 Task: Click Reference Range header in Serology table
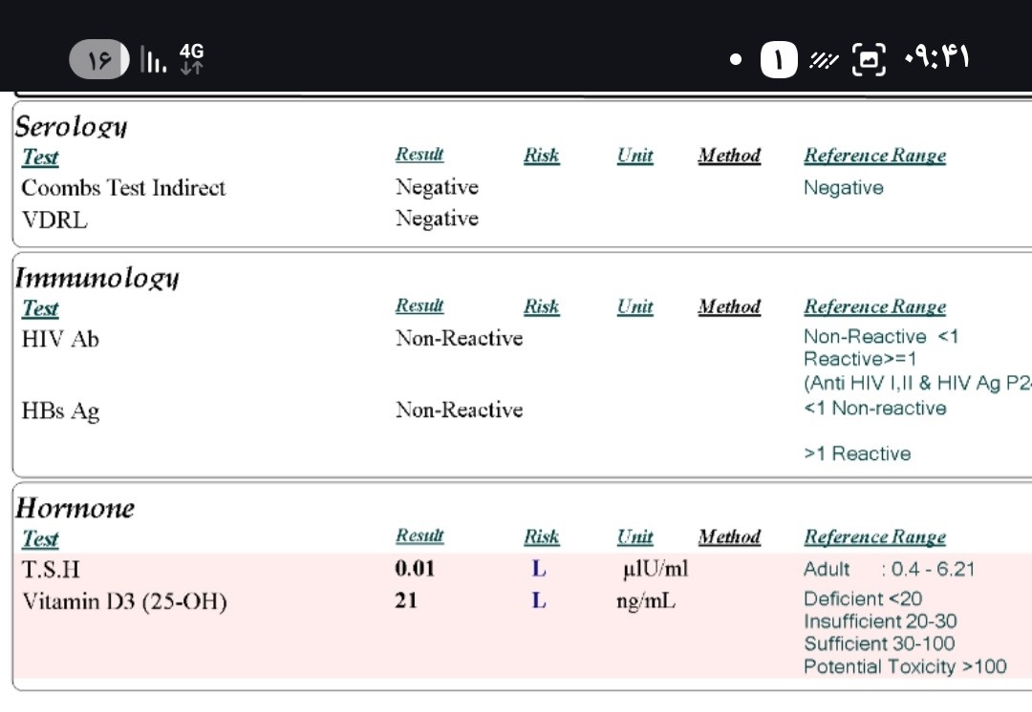pos(874,156)
